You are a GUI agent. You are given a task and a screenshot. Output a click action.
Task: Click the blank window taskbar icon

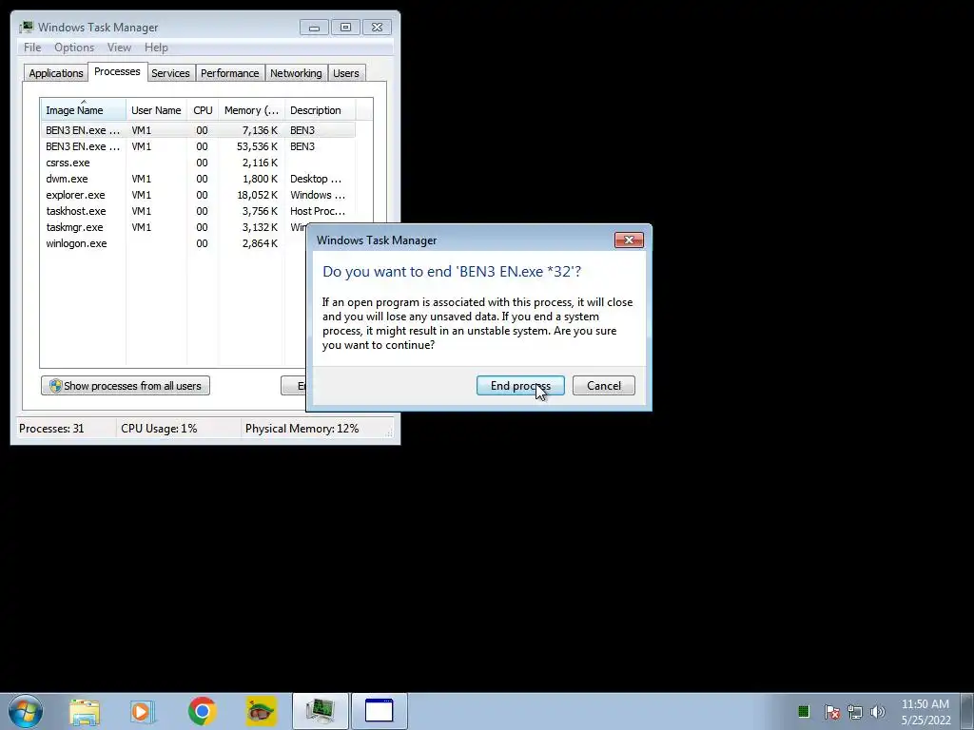coord(379,711)
